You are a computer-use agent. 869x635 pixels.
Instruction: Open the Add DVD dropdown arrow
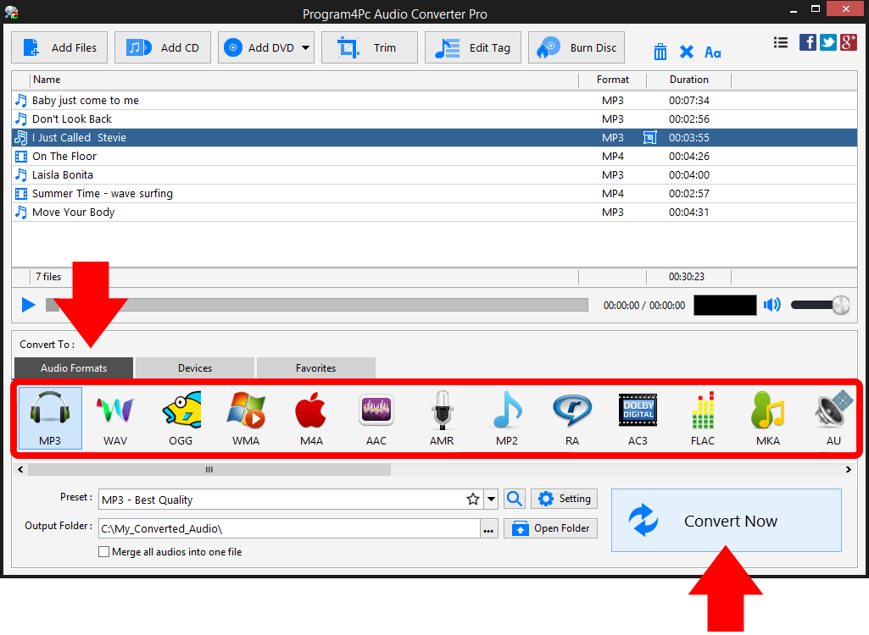click(x=307, y=47)
